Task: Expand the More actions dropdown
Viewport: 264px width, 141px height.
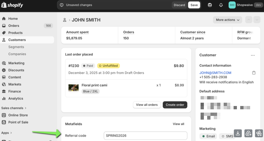Action: [228, 20]
